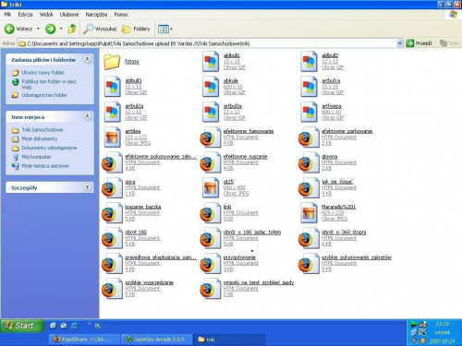Expand the Szczegóły panel
This screenshot has height=346, width=462.
tap(88, 187)
